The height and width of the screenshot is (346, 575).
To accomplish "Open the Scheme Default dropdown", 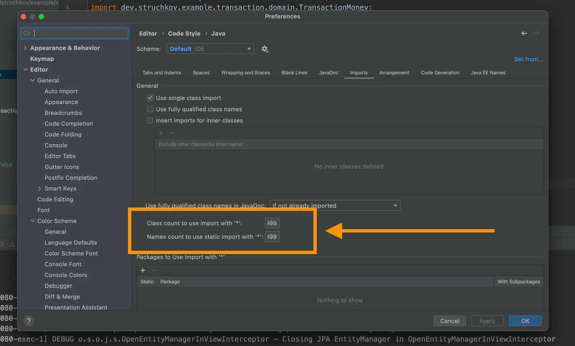I will click(210, 49).
